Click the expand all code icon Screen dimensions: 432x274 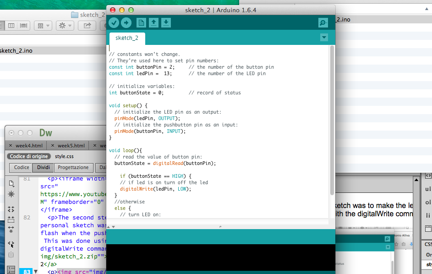coord(11,230)
